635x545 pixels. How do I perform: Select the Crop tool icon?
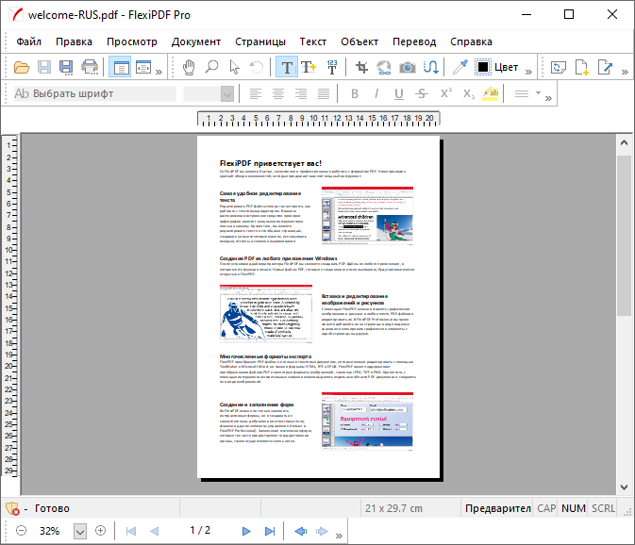(x=362, y=67)
